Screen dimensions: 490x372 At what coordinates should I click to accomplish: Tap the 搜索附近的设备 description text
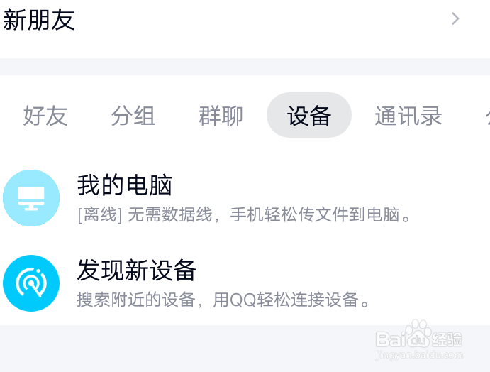point(136,300)
